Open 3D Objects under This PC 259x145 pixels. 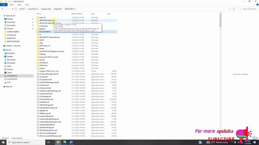click(x=11, y=53)
